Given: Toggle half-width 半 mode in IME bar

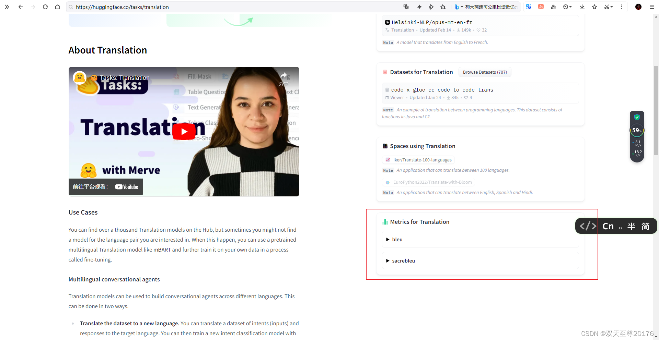Looking at the screenshot, I should pos(632,226).
